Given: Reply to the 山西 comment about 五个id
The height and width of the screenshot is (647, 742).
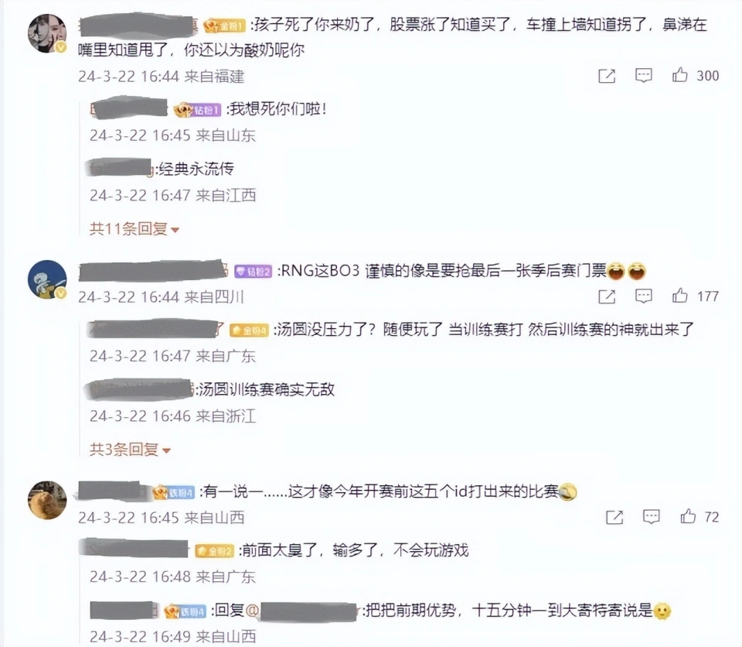Looking at the screenshot, I should pos(651,517).
